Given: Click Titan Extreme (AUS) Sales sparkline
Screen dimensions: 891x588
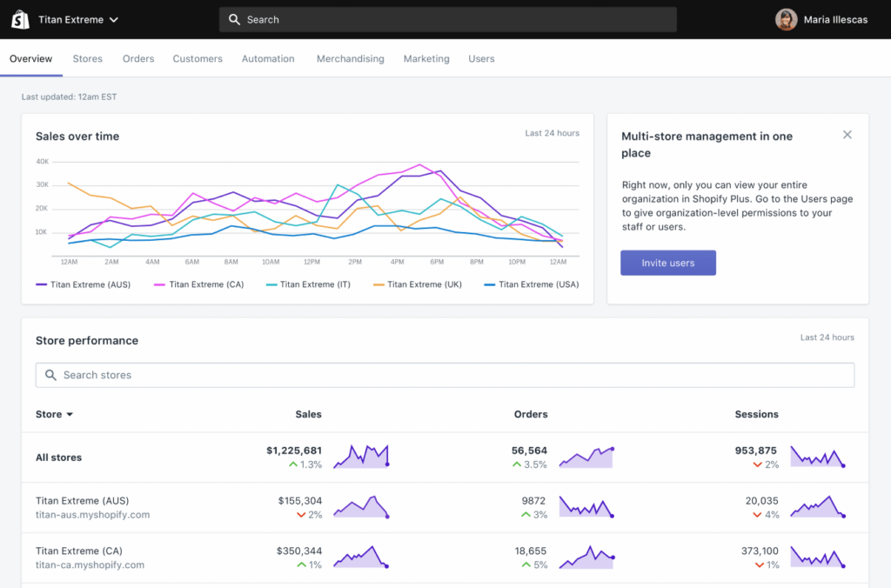Looking at the screenshot, I should (x=361, y=507).
